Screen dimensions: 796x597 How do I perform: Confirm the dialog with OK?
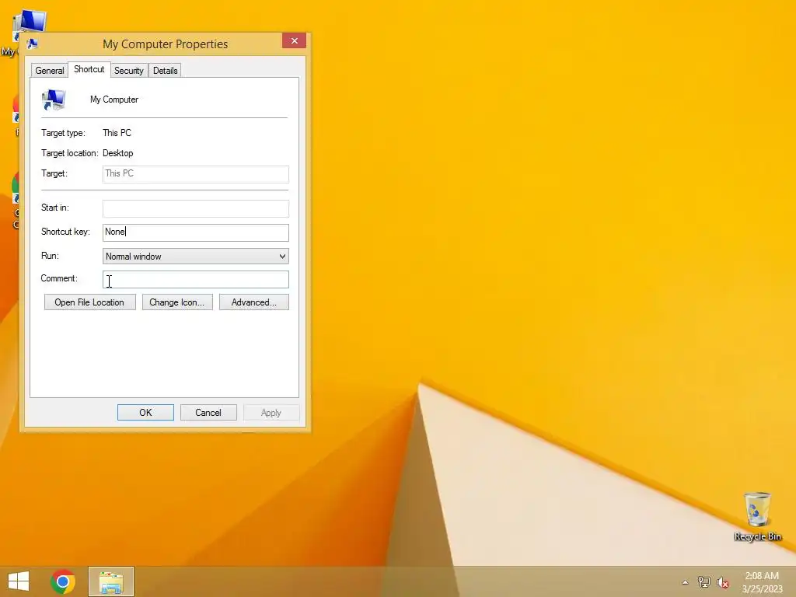point(145,412)
